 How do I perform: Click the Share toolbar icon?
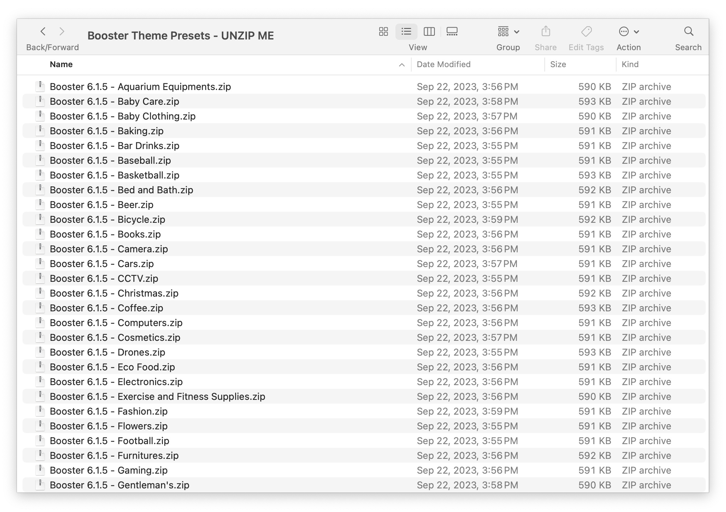pos(545,31)
